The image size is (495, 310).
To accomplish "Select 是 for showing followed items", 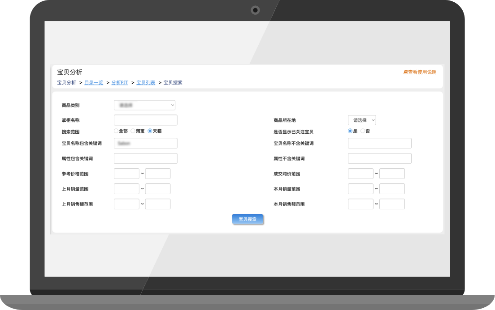I will click(x=350, y=131).
